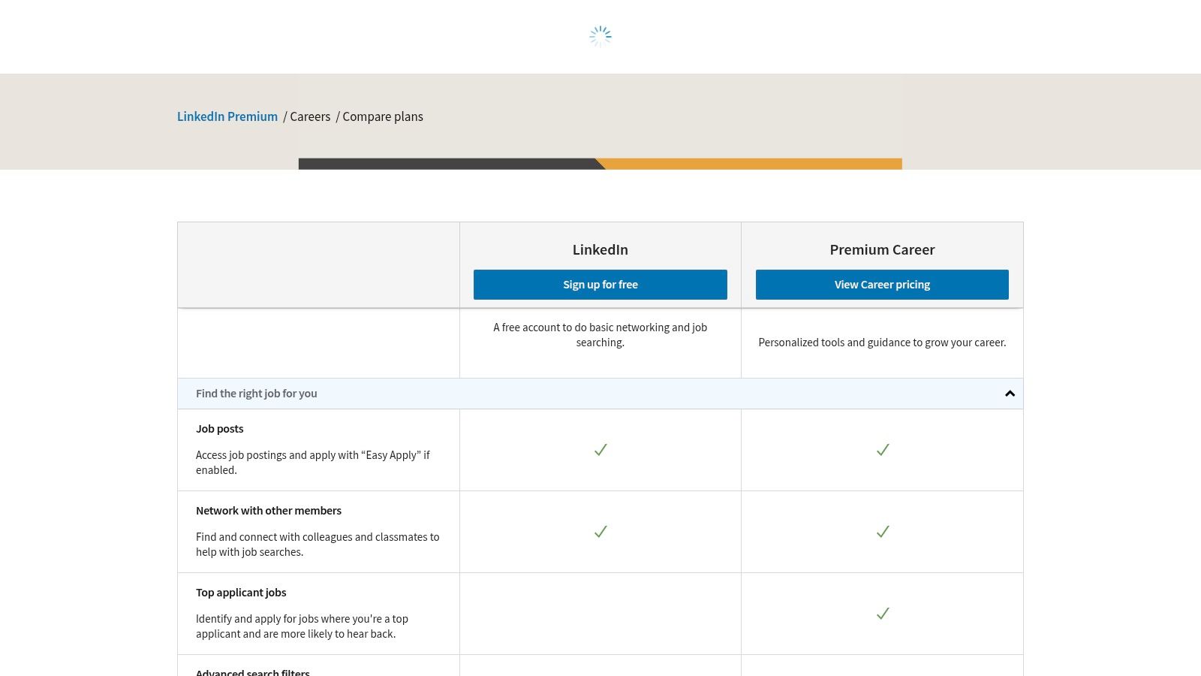Select the checkmark for Network with other members, LinkedIn column

[x=600, y=531]
